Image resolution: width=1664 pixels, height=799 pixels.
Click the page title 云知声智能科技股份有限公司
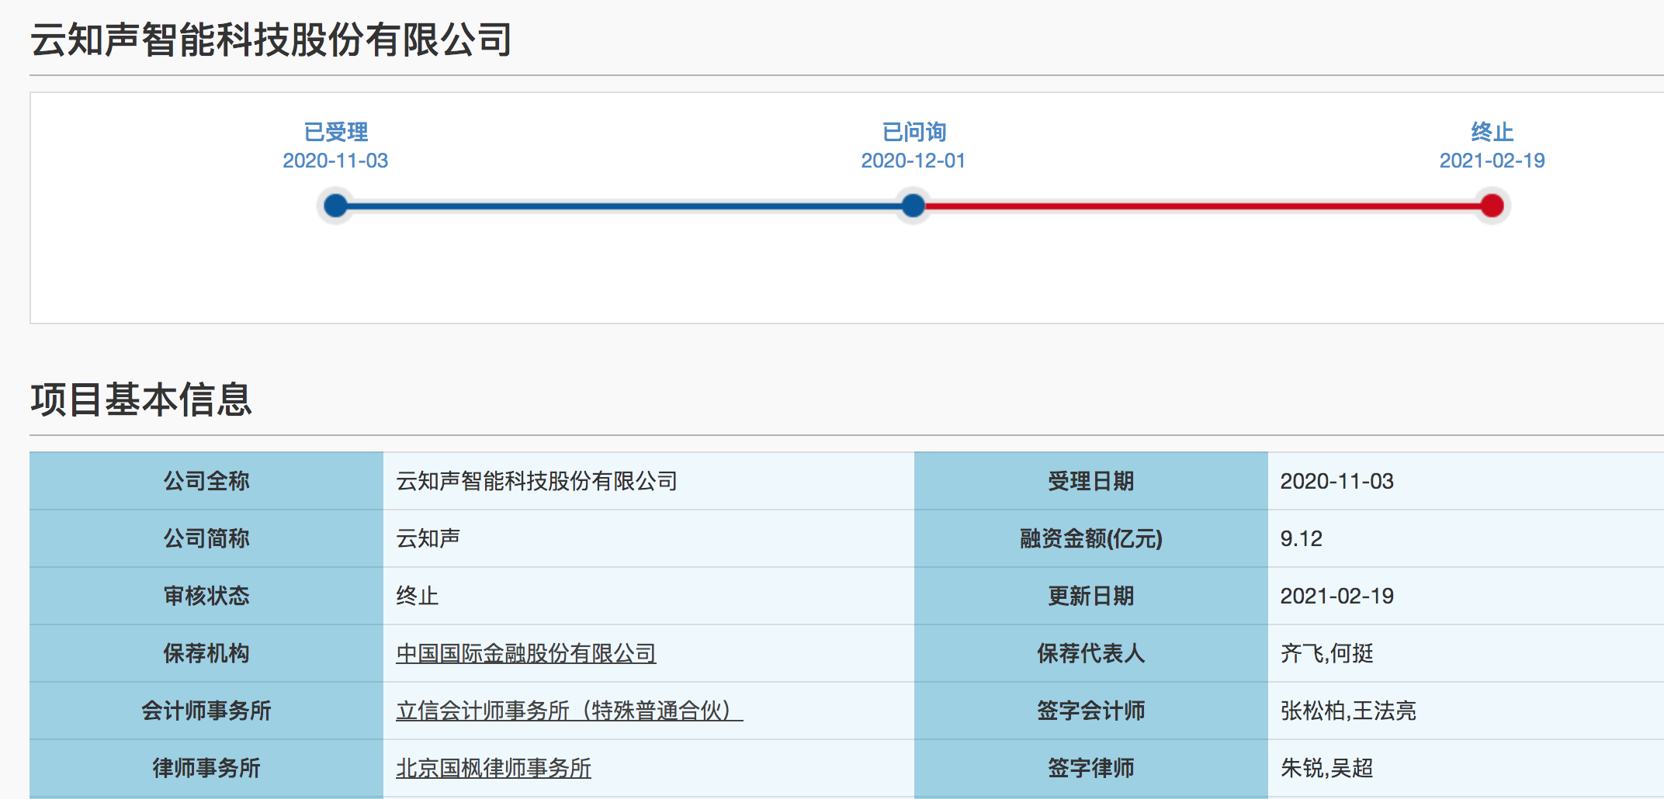(x=271, y=40)
